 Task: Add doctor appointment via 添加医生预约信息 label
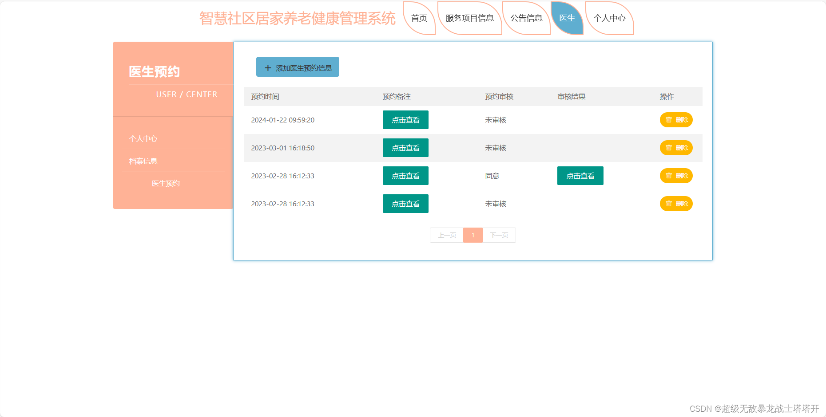click(304, 68)
